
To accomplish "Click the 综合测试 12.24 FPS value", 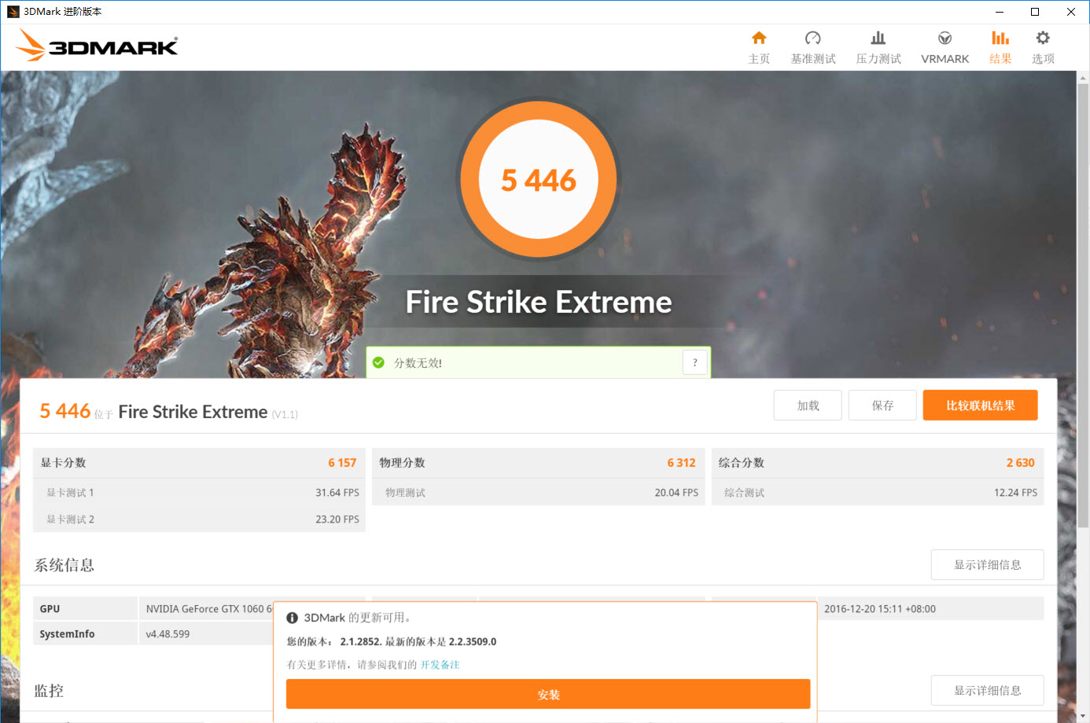I will point(1015,493).
